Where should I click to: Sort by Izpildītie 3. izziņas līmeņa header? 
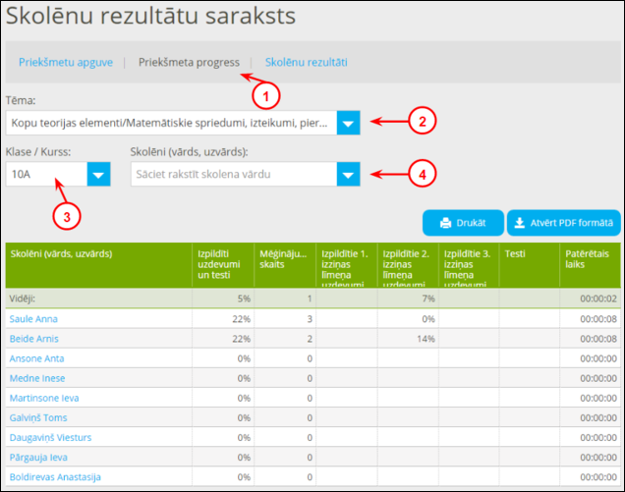[469, 265]
